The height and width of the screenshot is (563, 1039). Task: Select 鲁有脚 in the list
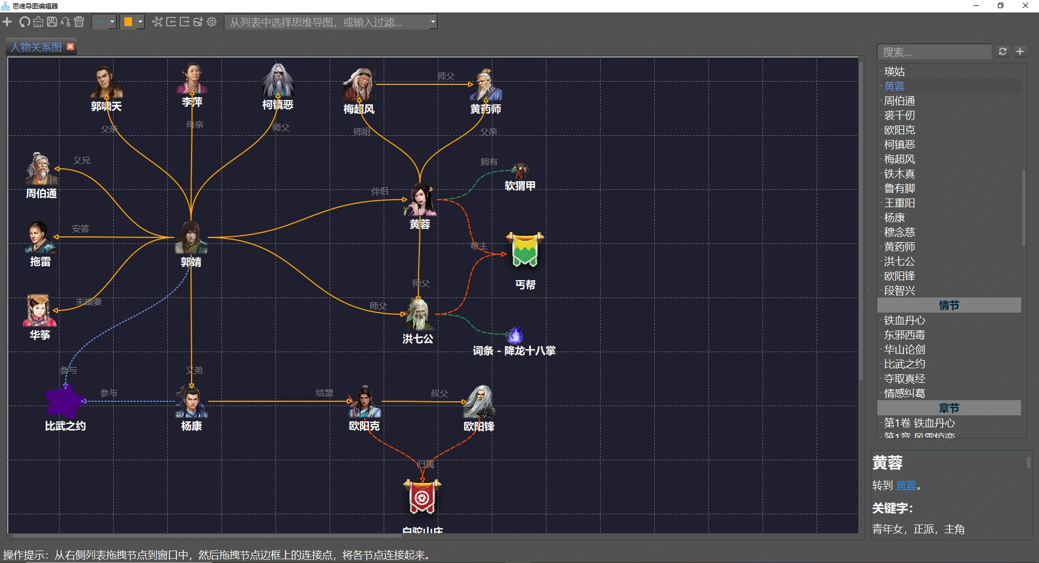pos(899,188)
